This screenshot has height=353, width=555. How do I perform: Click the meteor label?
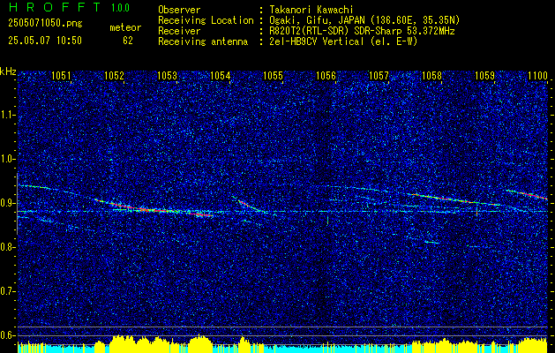click(125, 27)
